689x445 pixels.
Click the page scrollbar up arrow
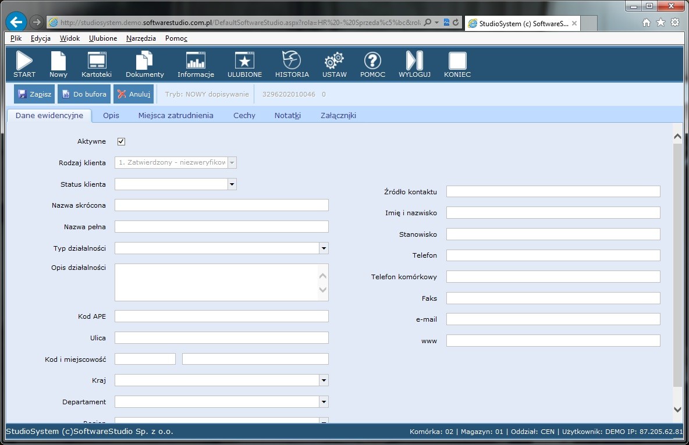[x=677, y=136]
